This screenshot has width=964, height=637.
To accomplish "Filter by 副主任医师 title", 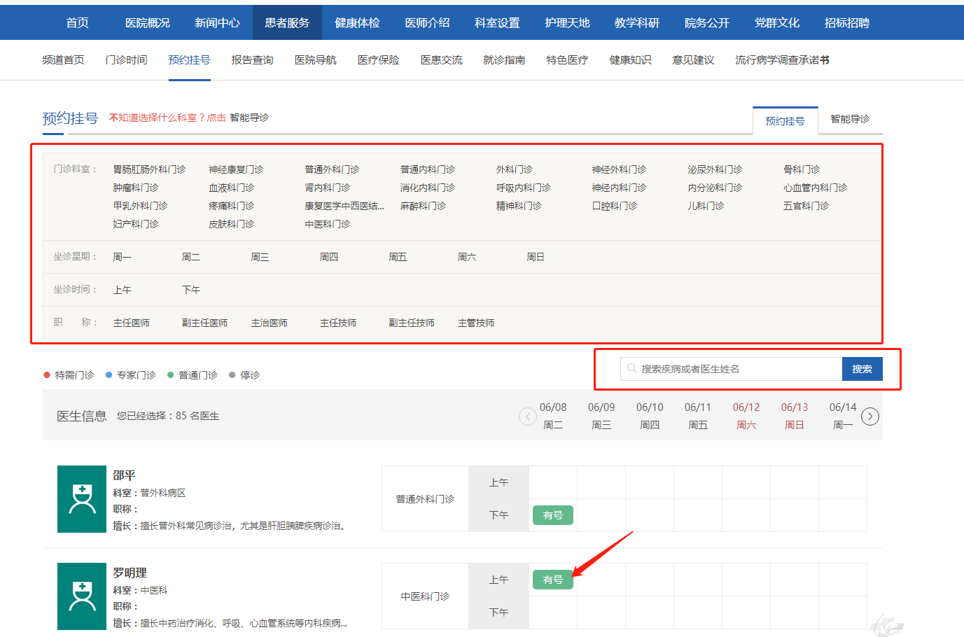I will pos(204,323).
